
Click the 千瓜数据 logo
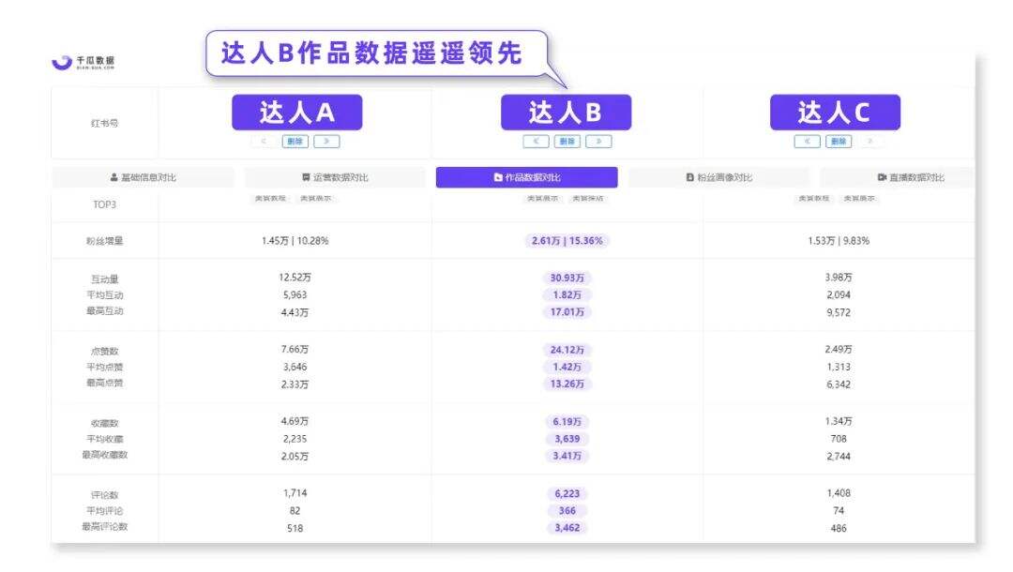(x=83, y=61)
